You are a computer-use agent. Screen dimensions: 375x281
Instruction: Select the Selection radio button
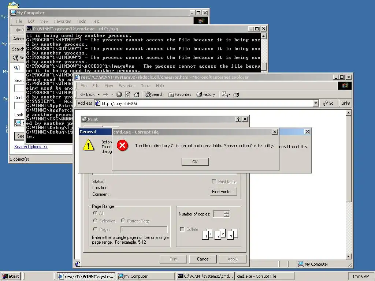click(x=95, y=221)
